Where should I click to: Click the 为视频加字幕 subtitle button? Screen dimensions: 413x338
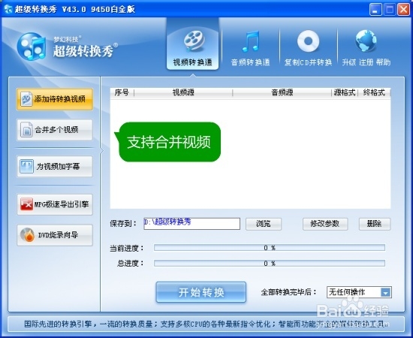55,167
